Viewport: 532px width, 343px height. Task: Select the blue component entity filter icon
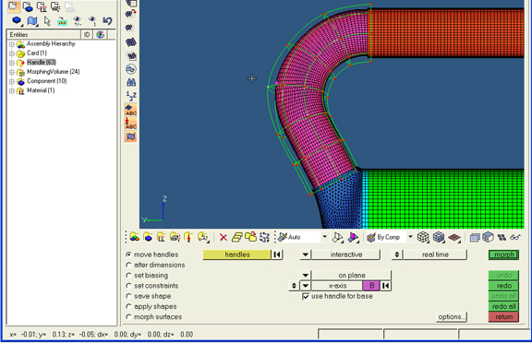pyautogui.click(x=17, y=21)
